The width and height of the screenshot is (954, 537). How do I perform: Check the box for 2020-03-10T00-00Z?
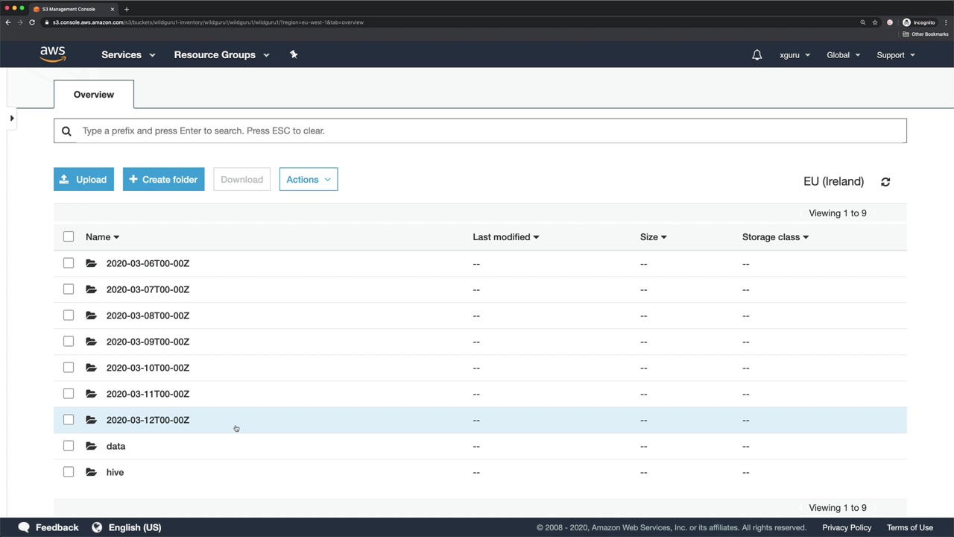click(69, 367)
